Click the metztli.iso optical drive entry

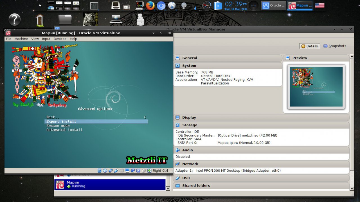point(247,136)
